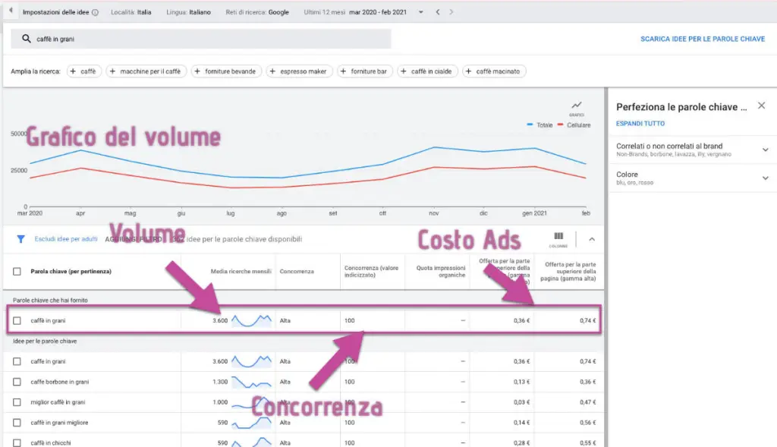Click Espandi tutto link
The height and width of the screenshot is (447, 777).
click(x=640, y=124)
